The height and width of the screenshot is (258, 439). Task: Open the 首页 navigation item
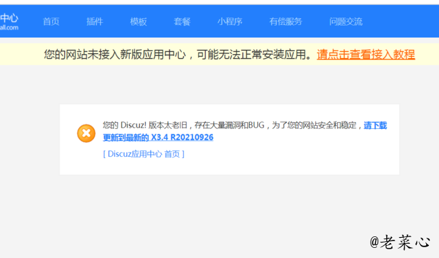pyautogui.click(x=51, y=22)
